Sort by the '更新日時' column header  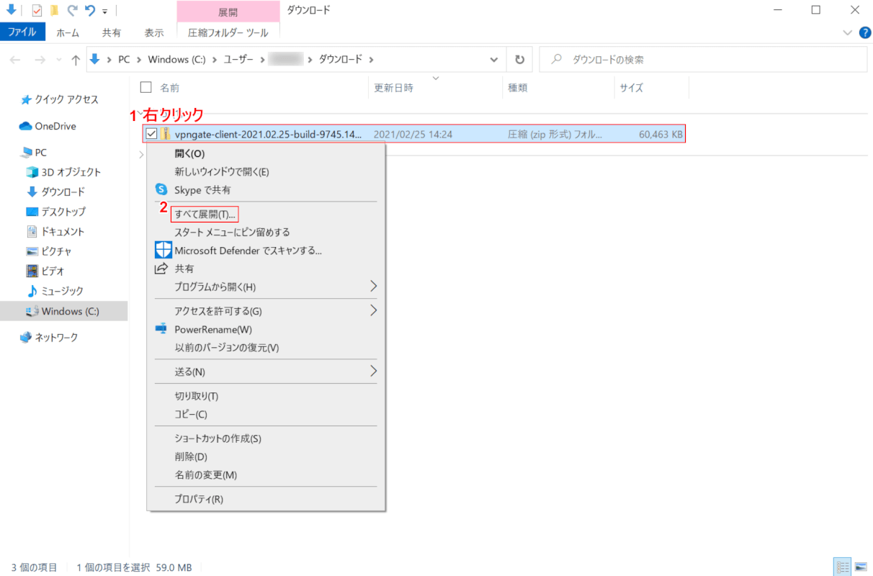point(393,88)
